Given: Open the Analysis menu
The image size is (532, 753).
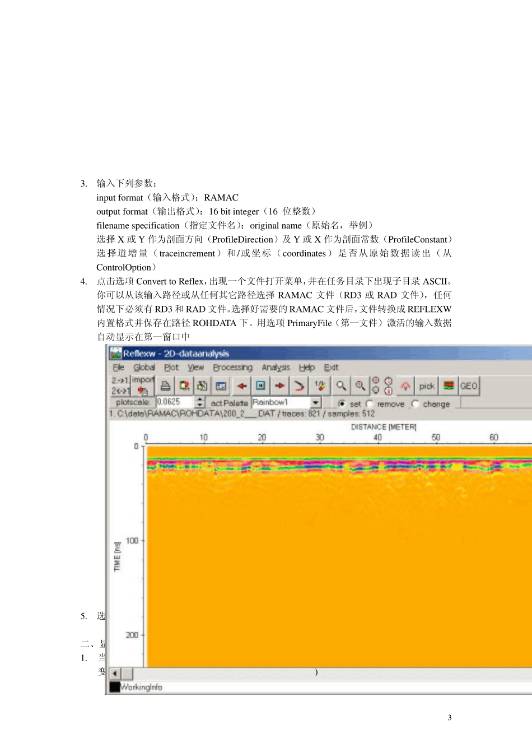Looking at the screenshot, I should [x=276, y=368].
